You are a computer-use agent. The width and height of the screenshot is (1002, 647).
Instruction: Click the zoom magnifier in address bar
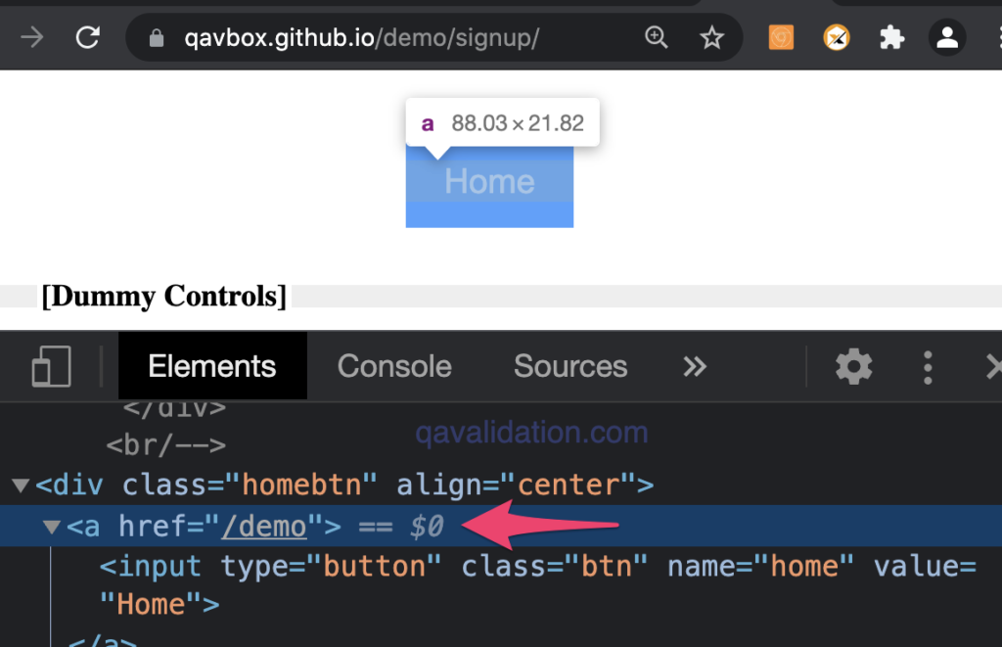click(657, 38)
